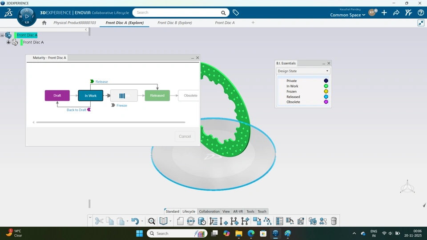Click the Draft state box
Screen dimensions: 427x240
tap(57, 96)
